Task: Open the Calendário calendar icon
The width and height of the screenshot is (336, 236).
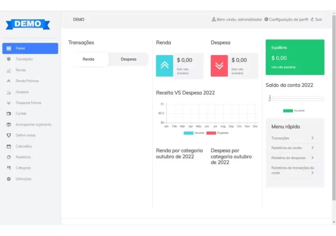Action: click(x=9, y=146)
